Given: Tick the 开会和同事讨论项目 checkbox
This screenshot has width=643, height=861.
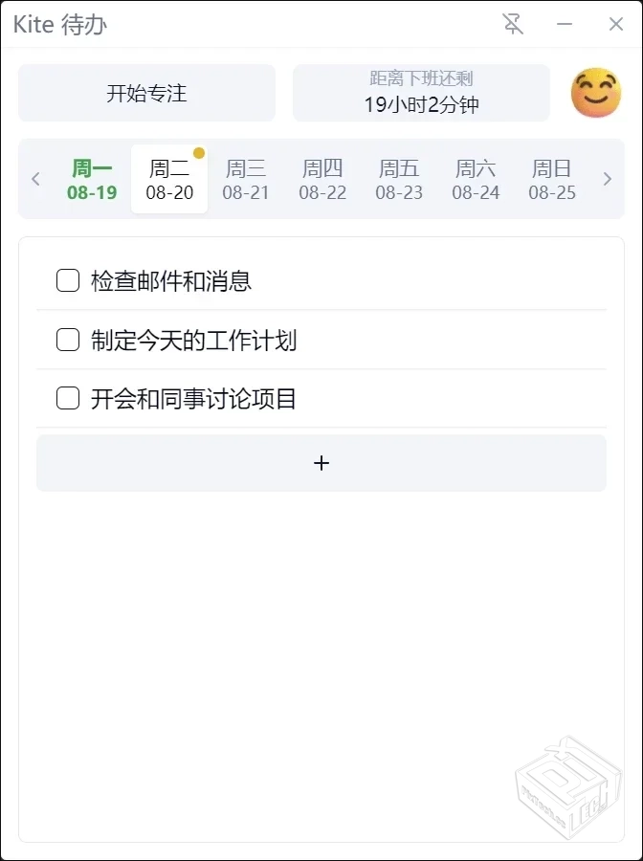Looking at the screenshot, I should point(67,397).
